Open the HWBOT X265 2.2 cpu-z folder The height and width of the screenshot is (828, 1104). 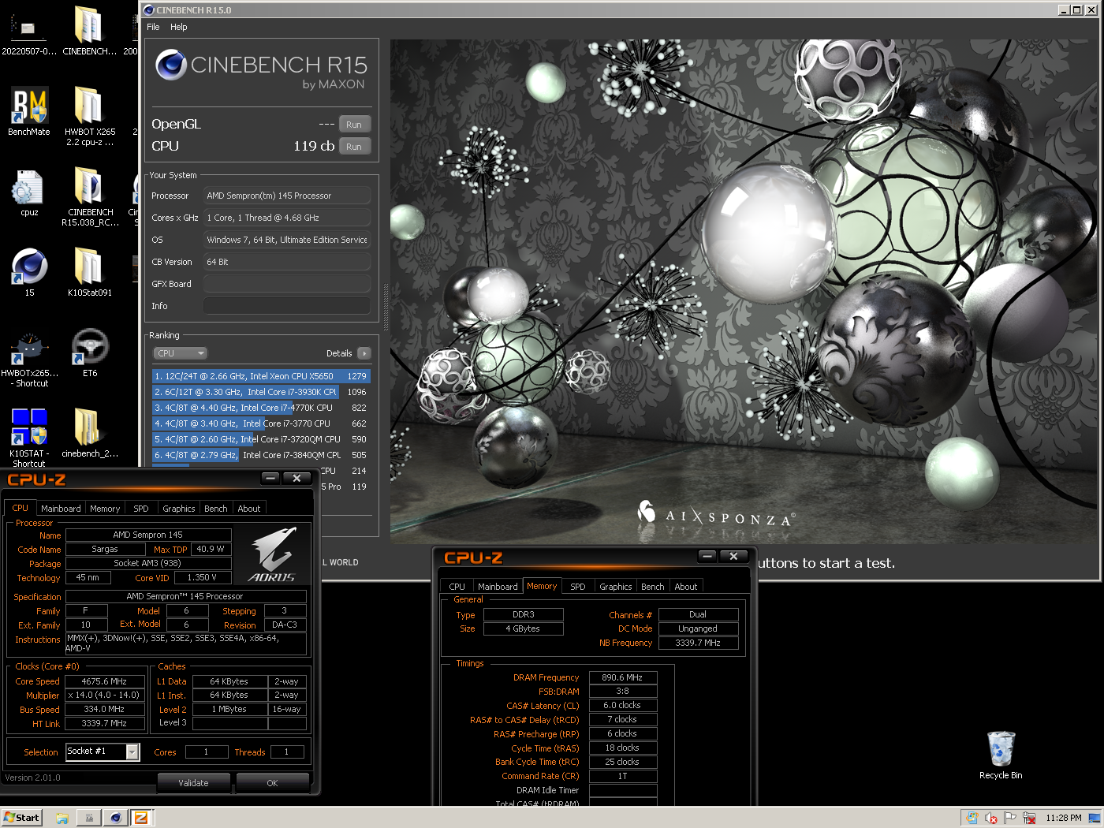pyautogui.click(x=90, y=116)
